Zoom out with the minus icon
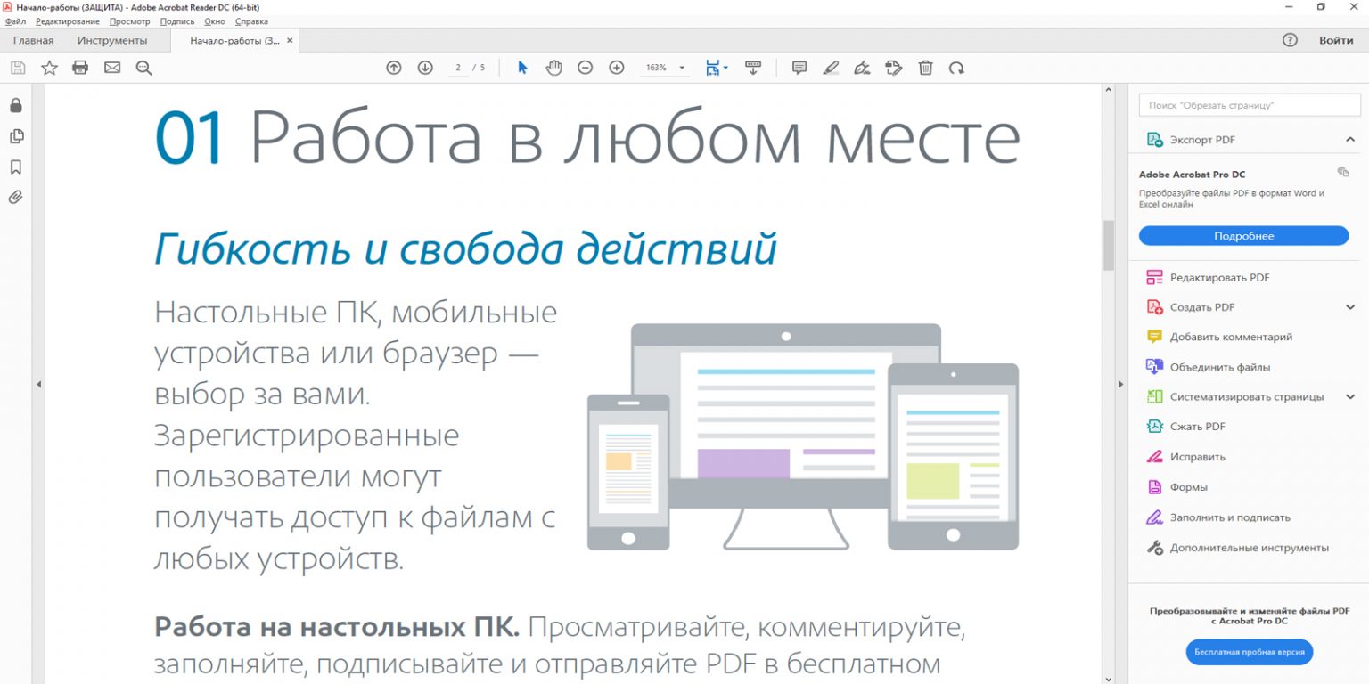Screen dimensions: 1369x684 click(x=585, y=67)
